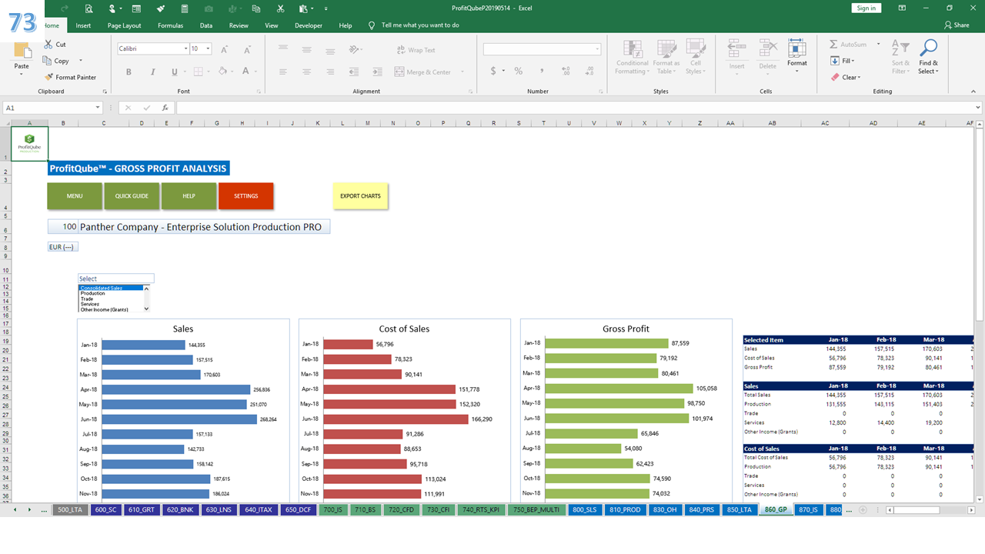Activate the Format Painter tool
Image resolution: width=985 pixels, height=554 pixels.
(70, 77)
